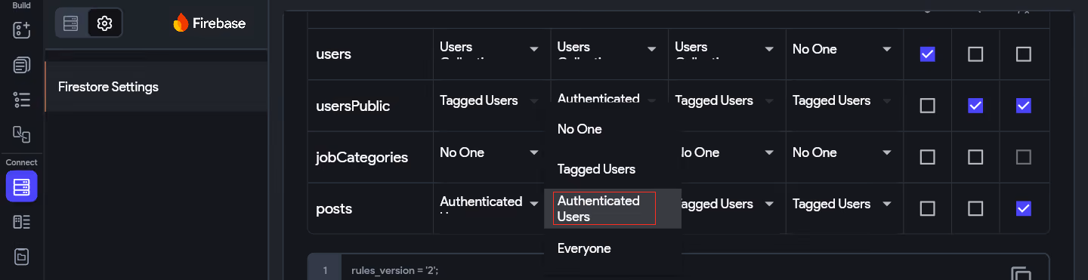Uncheck the last checkbox in posts row
The height and width of the screenshot is (280, 1088).
(1024, 208)
